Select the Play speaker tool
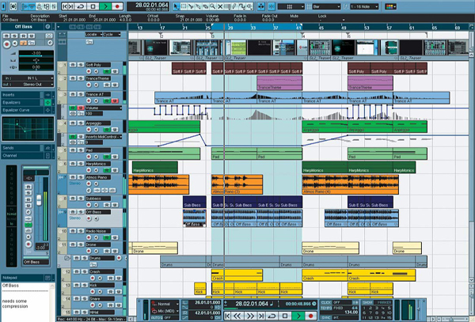 (249, 6)
